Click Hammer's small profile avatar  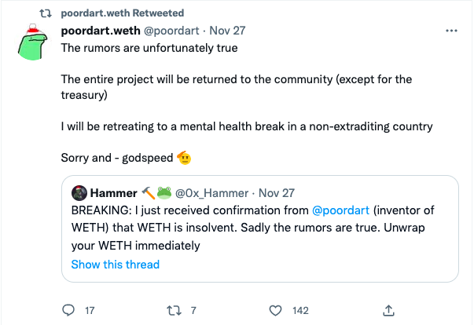click(79, 193)
